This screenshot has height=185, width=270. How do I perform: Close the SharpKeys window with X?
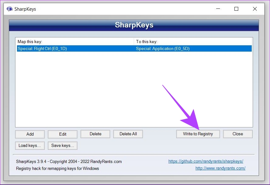tap(255, 9)
